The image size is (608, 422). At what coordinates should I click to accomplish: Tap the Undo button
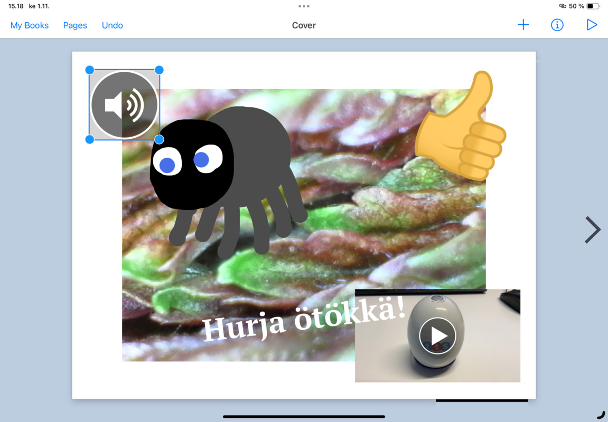pos(113,25)
